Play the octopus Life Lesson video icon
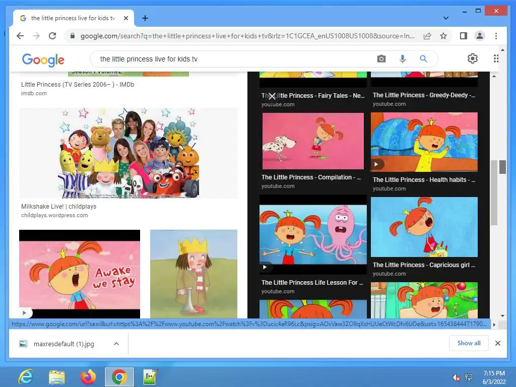516x387 pixels. click(265, 267)
